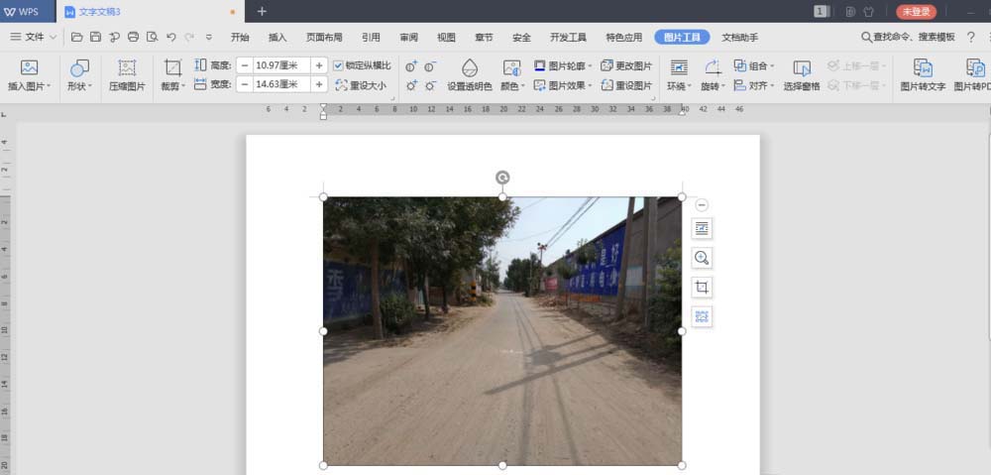Increase height with the plus stepper
Image resolution: width=991 pixels, height=475 pixels.
pyautogui.click(x=319, y=65)
